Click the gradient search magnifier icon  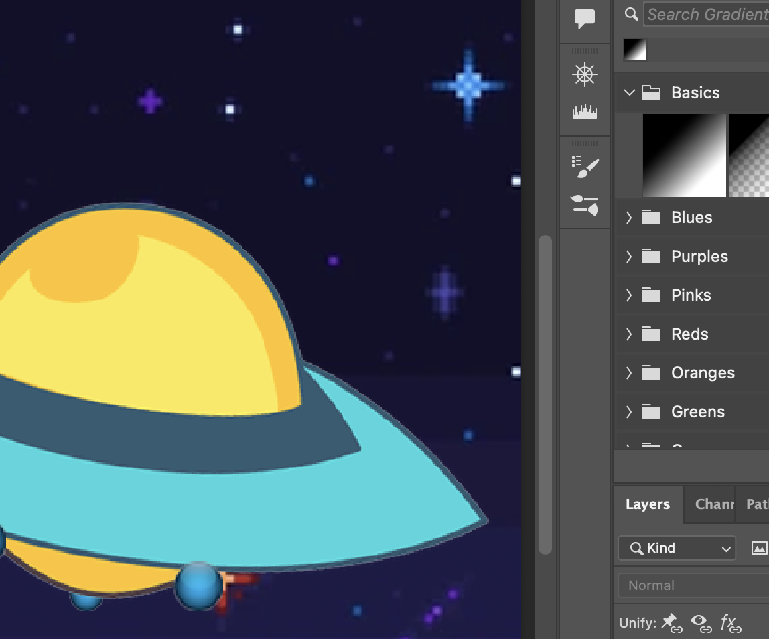631,14
